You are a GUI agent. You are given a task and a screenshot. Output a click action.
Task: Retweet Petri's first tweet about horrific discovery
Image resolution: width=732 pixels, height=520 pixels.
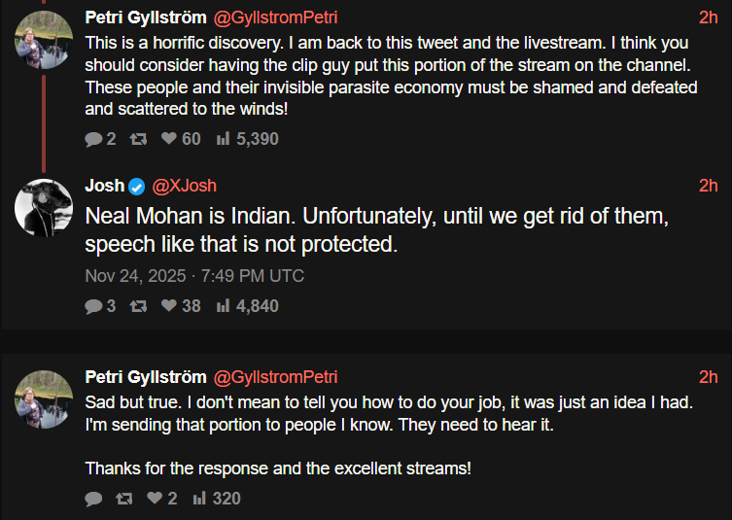click(138, 139)
